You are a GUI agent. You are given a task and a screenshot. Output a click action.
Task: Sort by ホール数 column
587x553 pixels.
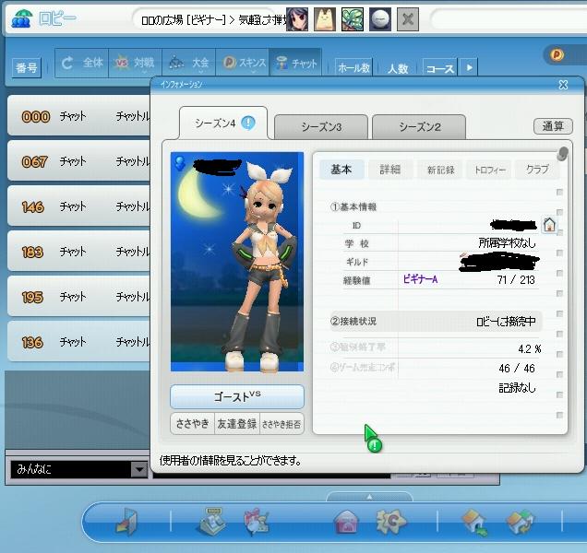pyautogui.click(x=353, y=67)
